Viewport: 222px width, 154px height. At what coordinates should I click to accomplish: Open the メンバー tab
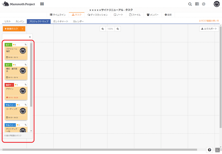tap(152, 15)
